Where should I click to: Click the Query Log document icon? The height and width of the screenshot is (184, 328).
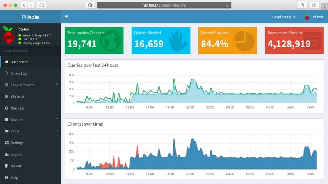click(x=7, y=73)
